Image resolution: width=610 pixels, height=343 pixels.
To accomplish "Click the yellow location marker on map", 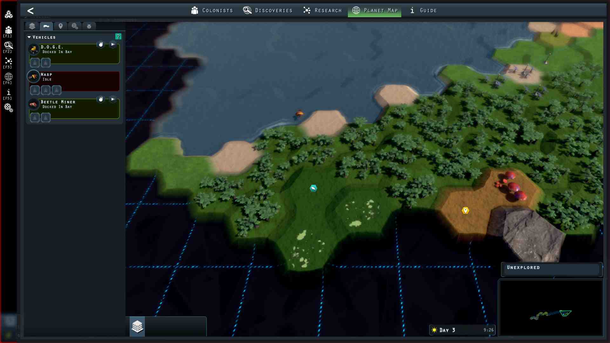I will pos(465,210).
